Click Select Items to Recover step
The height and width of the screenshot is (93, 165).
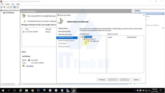pyautogui.click(x=67, y=38)
